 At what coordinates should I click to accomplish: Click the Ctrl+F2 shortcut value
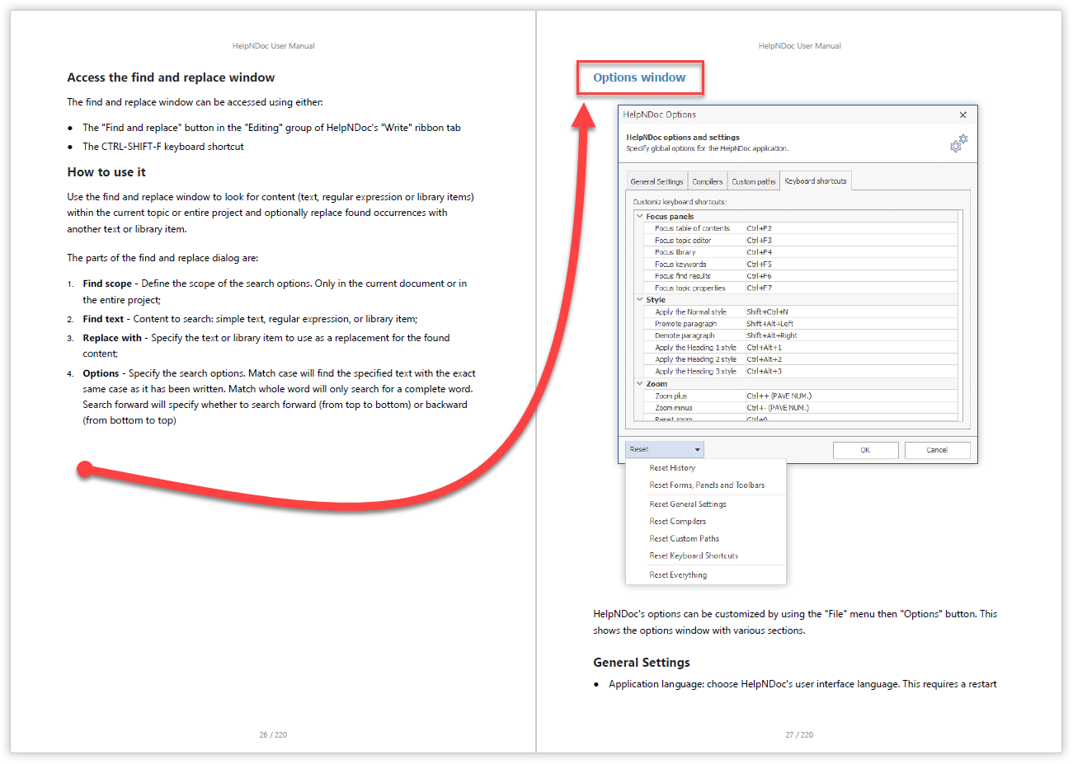point(759,228)
